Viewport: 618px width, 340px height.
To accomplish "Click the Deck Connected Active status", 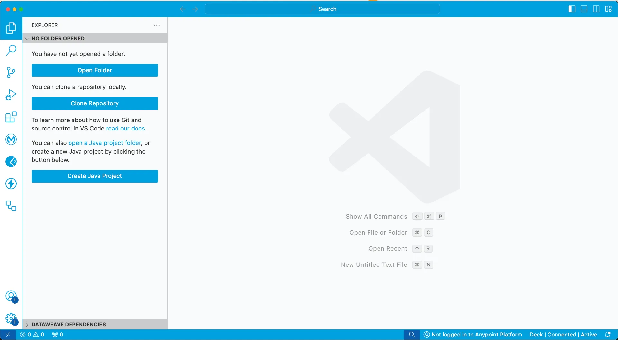I will click(x=563, y=335).
